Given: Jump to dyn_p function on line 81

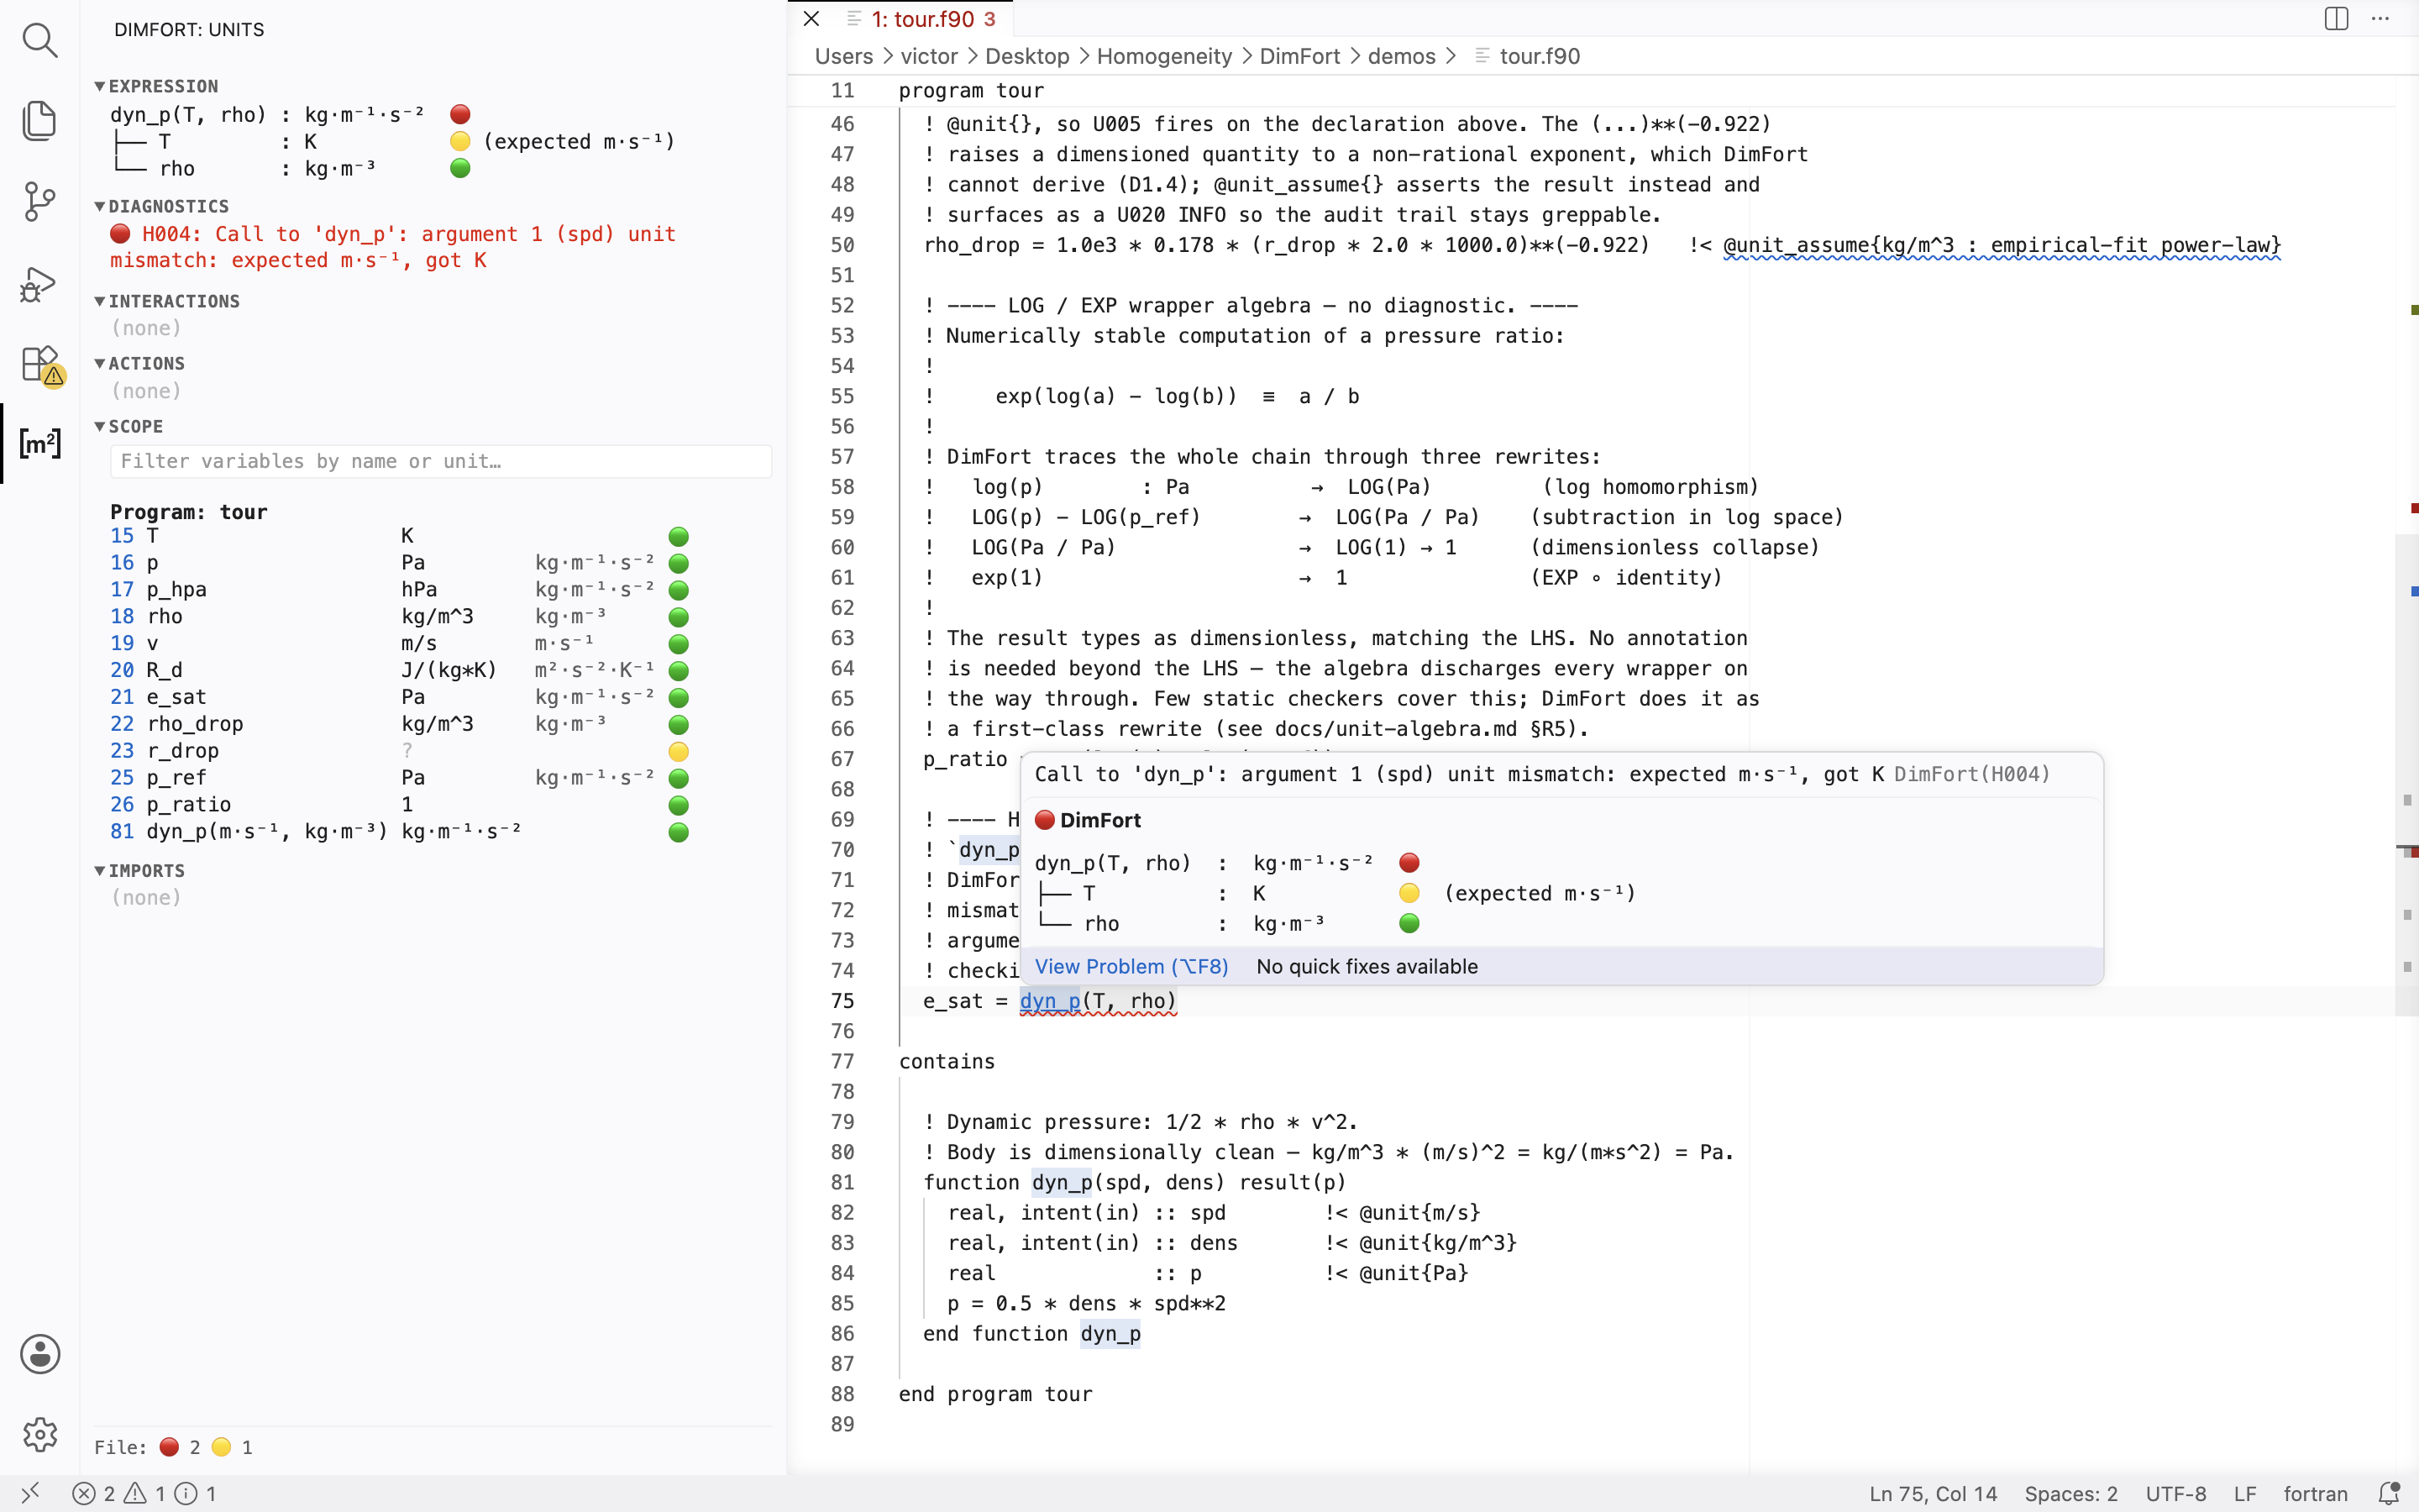Looking at the screenshot, I should 400,832.
